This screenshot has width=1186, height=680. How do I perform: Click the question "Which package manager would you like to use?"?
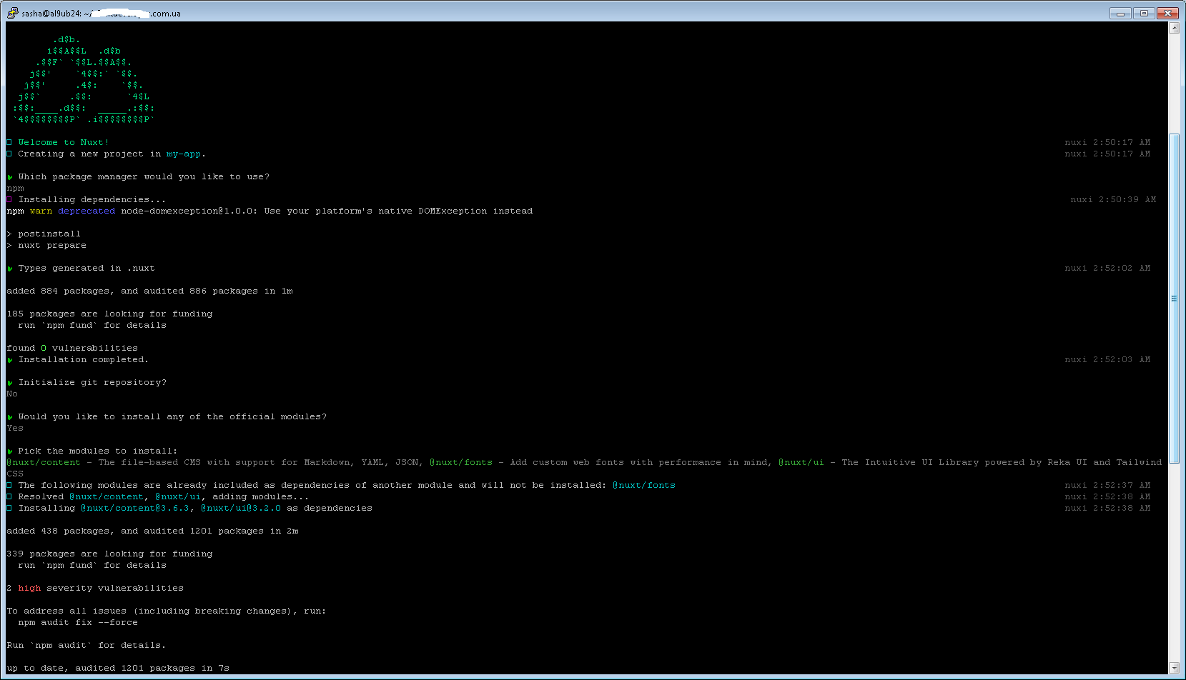pos(143,176)
